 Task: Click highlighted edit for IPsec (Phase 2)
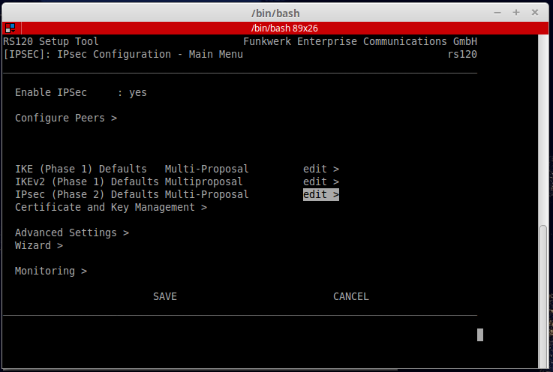pos(321,195)
